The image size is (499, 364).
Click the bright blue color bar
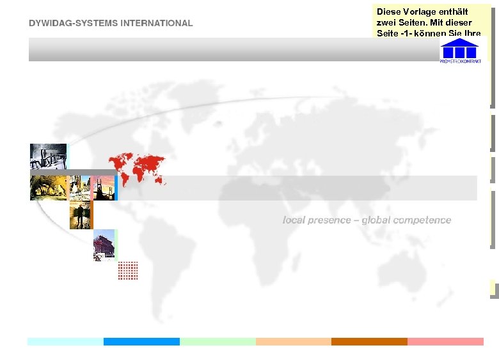point(141,342)
